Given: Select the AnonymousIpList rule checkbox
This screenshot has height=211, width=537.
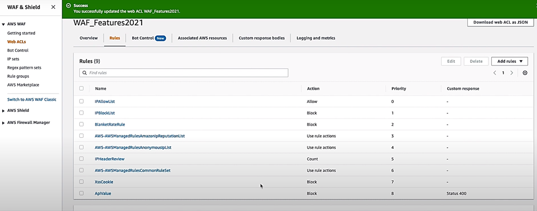Looking at the screenshot, I should coord(82,147).
